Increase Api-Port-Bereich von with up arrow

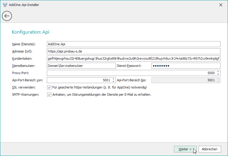tap(113, 79)
